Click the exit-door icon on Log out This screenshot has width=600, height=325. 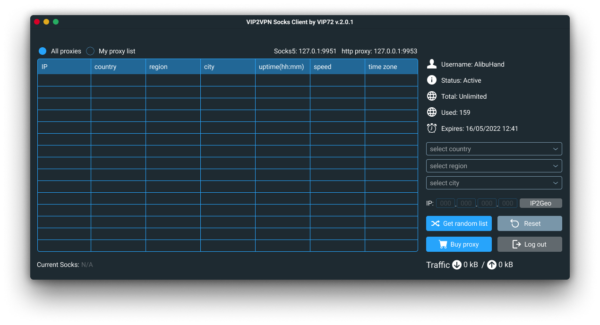tap(516, 244)
